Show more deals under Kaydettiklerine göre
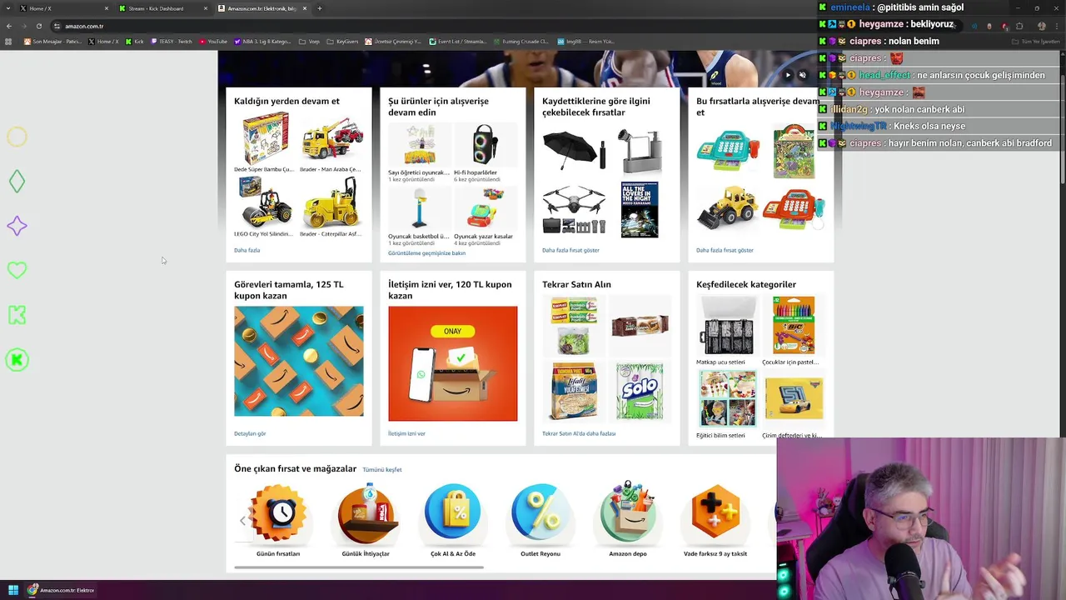Viewport: 1066px width, 600px height. 570,250
